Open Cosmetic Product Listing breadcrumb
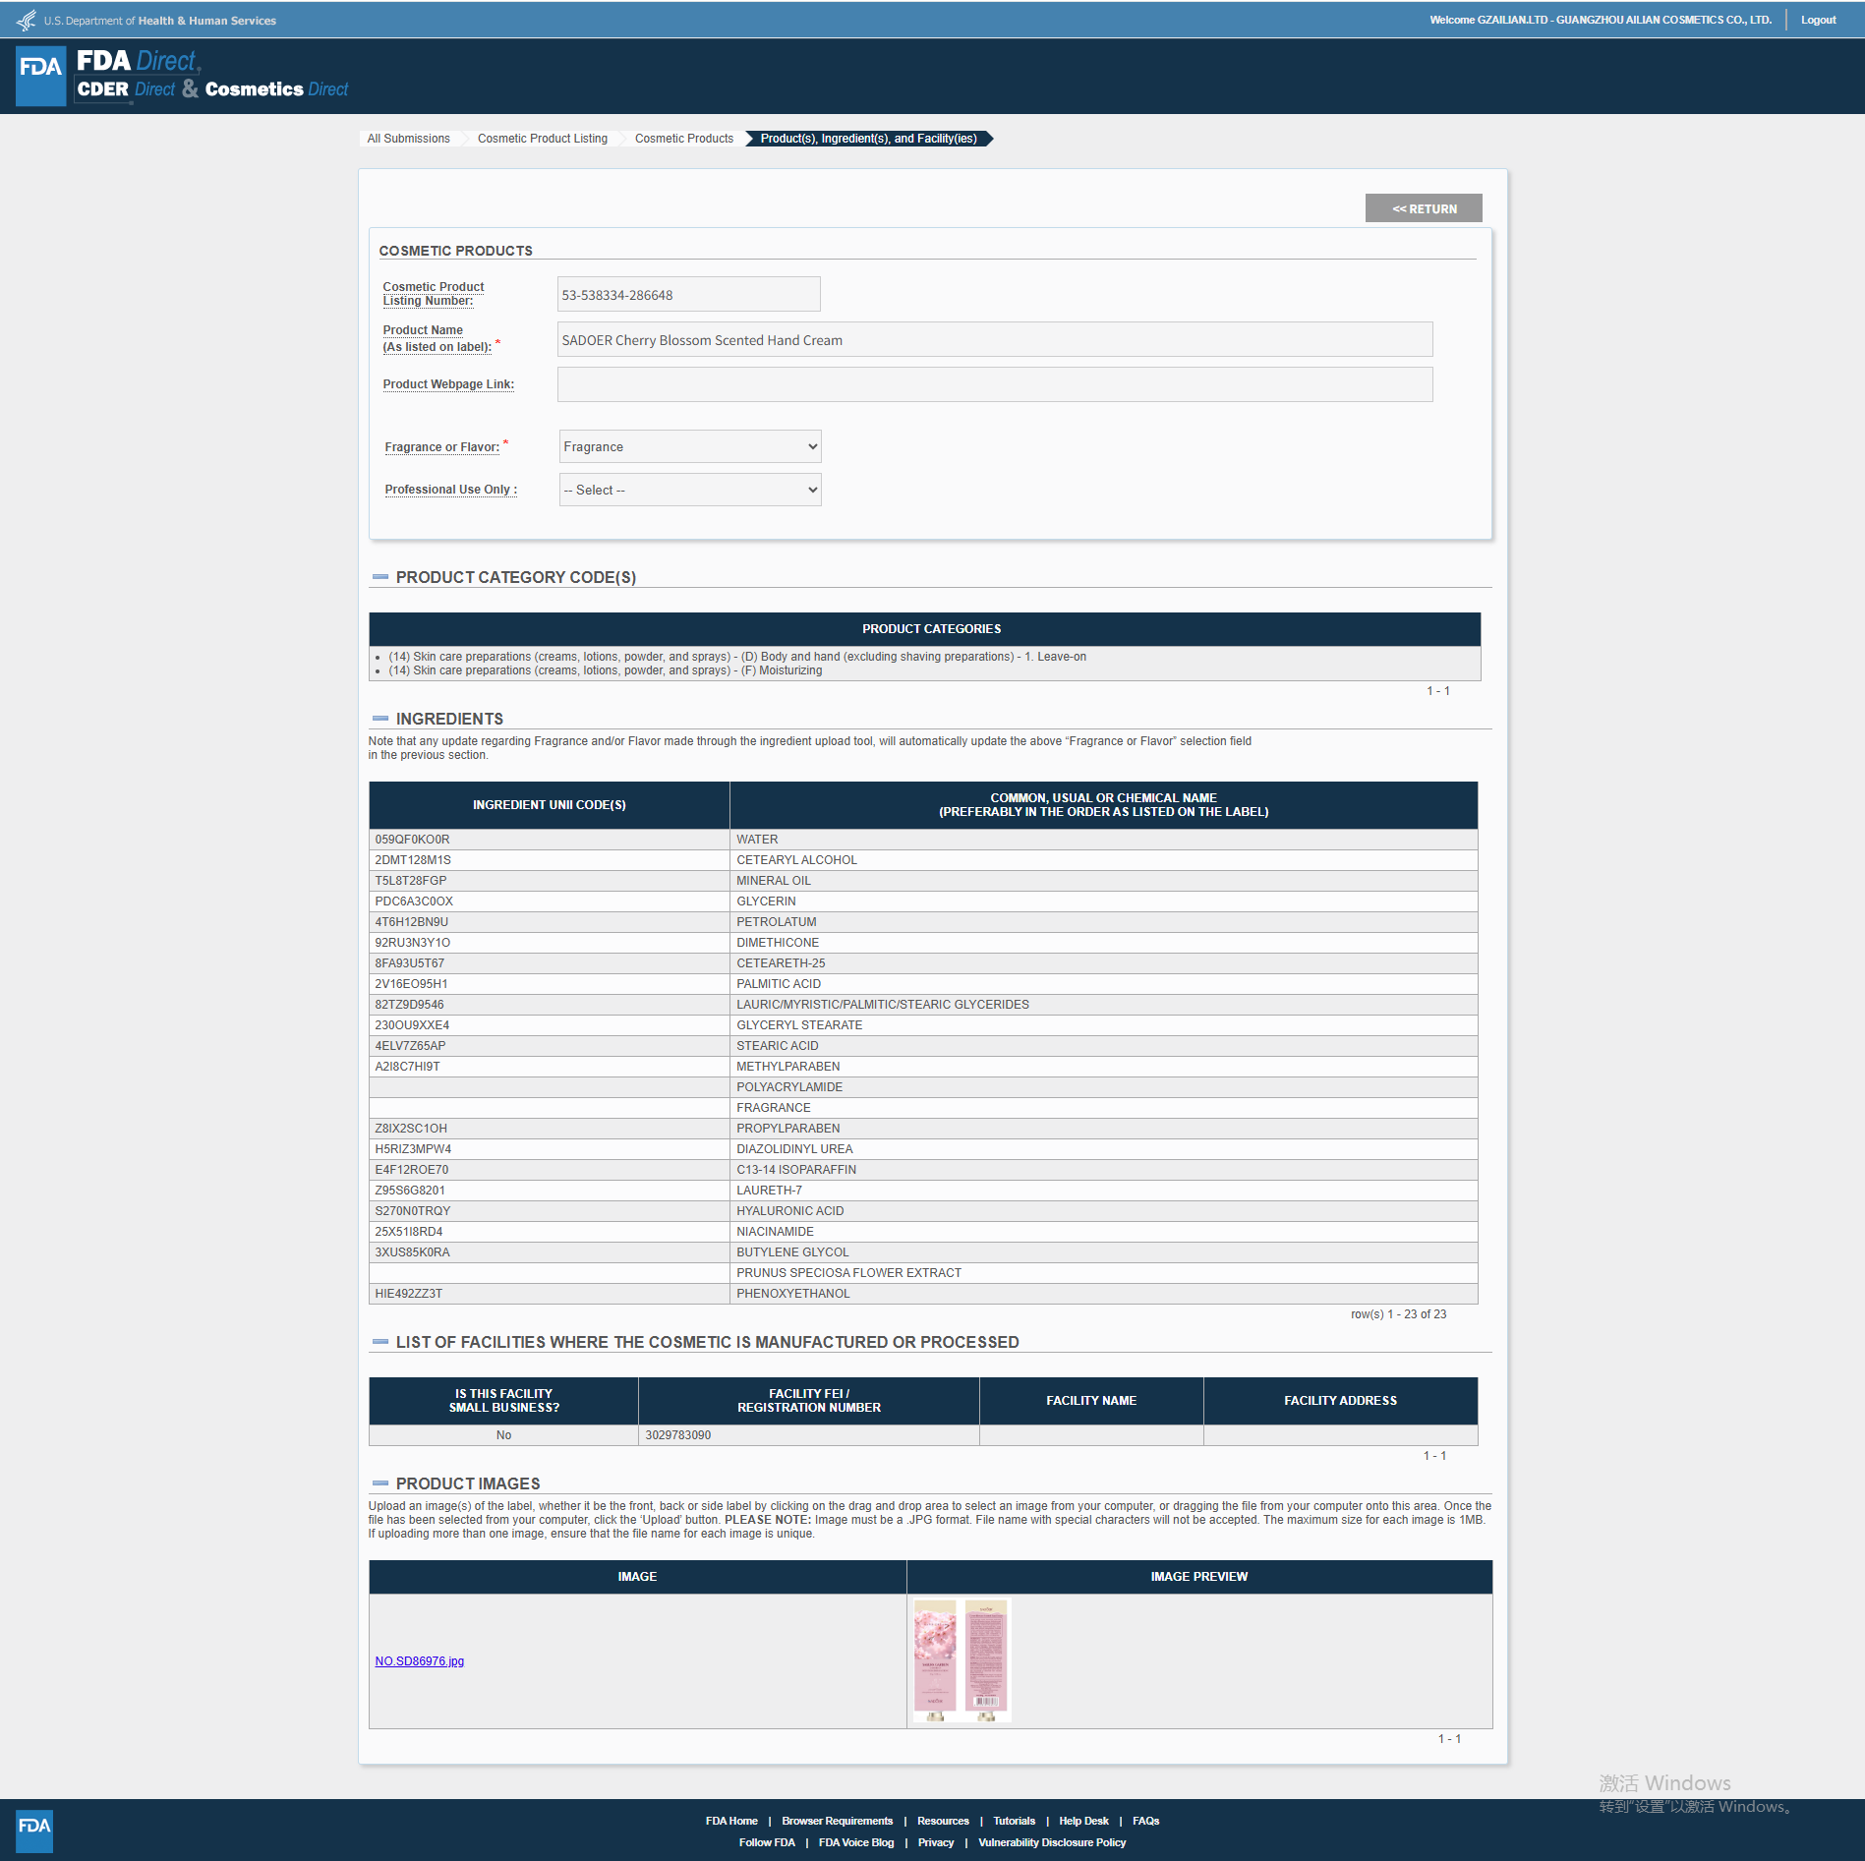The image size is (1865, 1861). (x=542, y=139)
